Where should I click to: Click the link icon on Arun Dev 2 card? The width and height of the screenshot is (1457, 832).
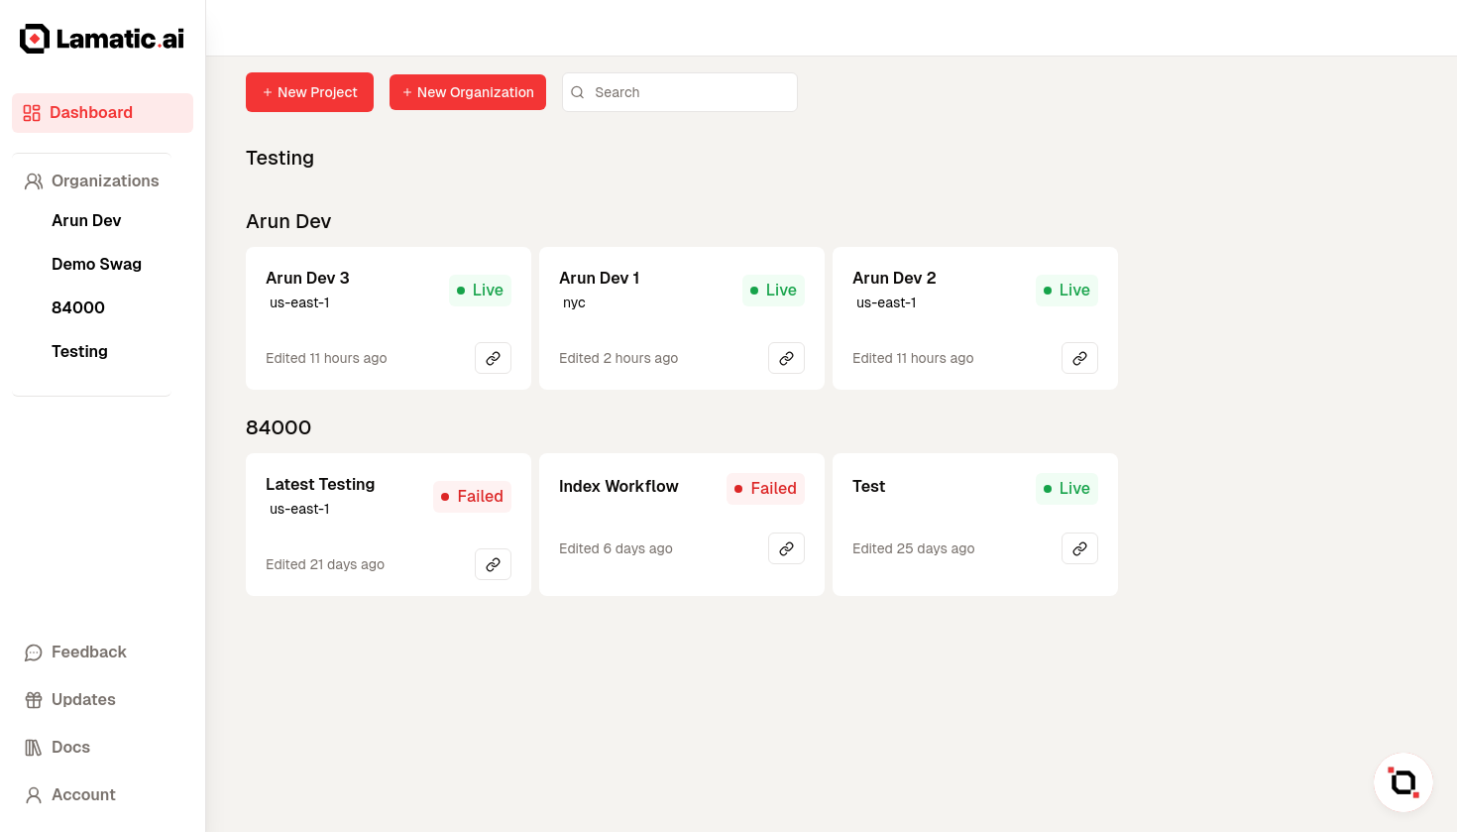(x=1079, y=358)
